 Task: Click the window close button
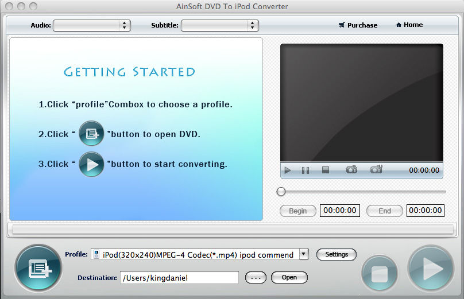click(x=9, y=6)
